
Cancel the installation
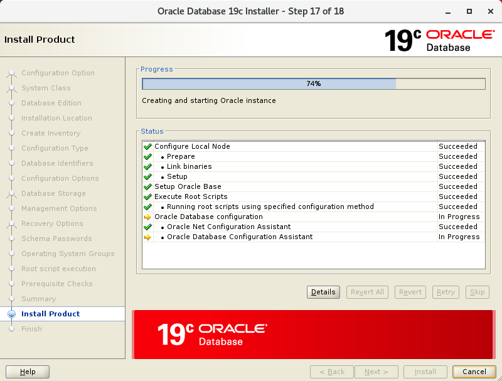(474, 372)
